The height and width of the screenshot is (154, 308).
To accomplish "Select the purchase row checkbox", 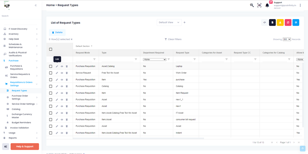I will (x=51, y=79).
